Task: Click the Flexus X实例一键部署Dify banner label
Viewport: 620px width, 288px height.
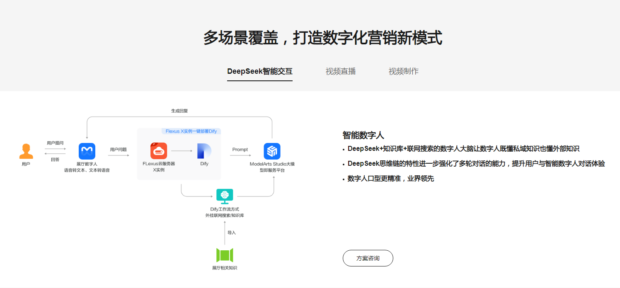Action: pos(190,131)
